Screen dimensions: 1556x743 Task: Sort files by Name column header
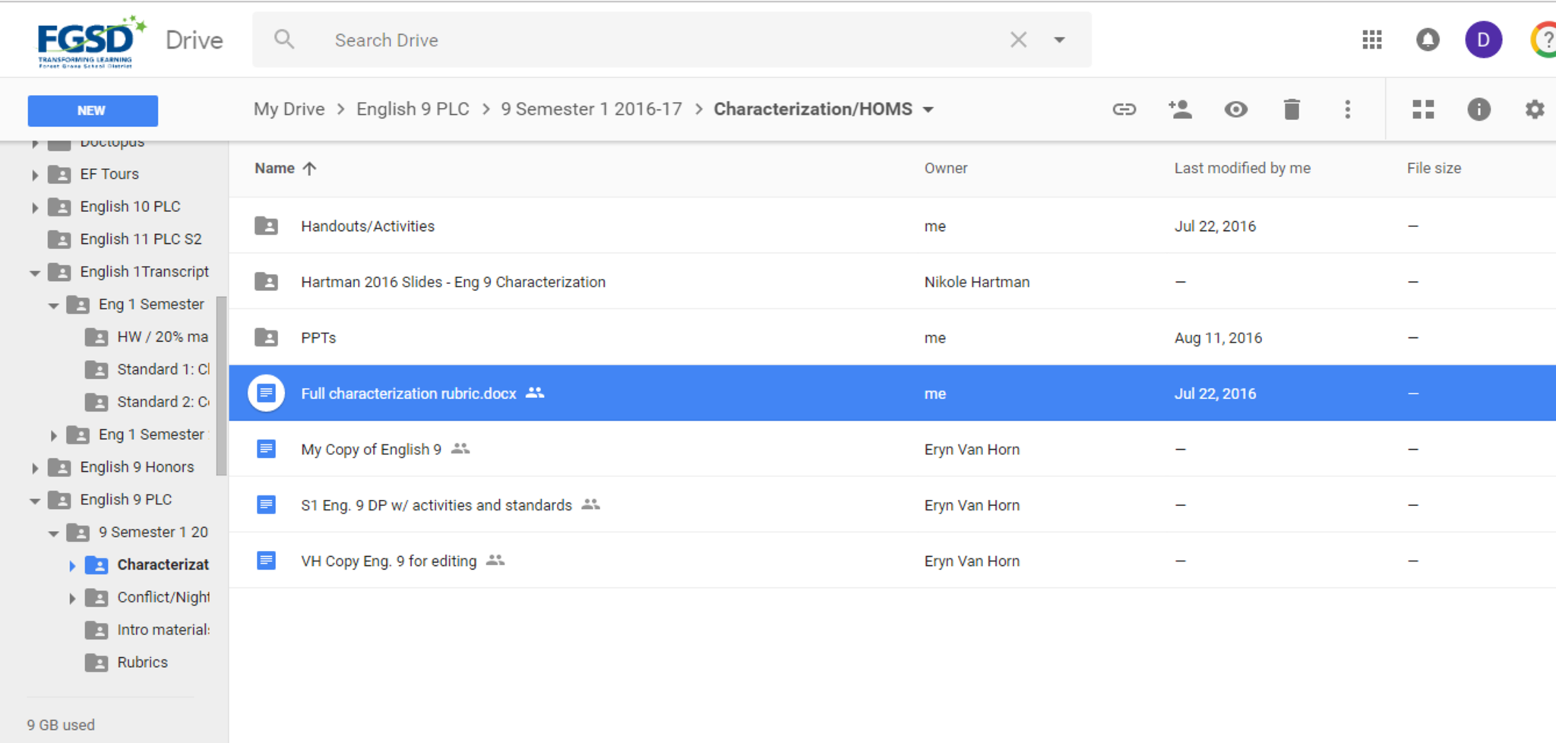click(x=275, y=169)
